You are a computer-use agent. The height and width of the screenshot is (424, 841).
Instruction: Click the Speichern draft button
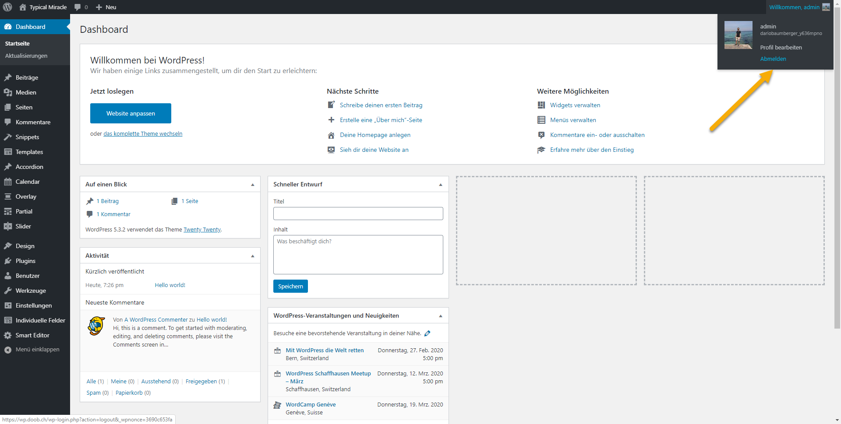click(x=290, y=286)
